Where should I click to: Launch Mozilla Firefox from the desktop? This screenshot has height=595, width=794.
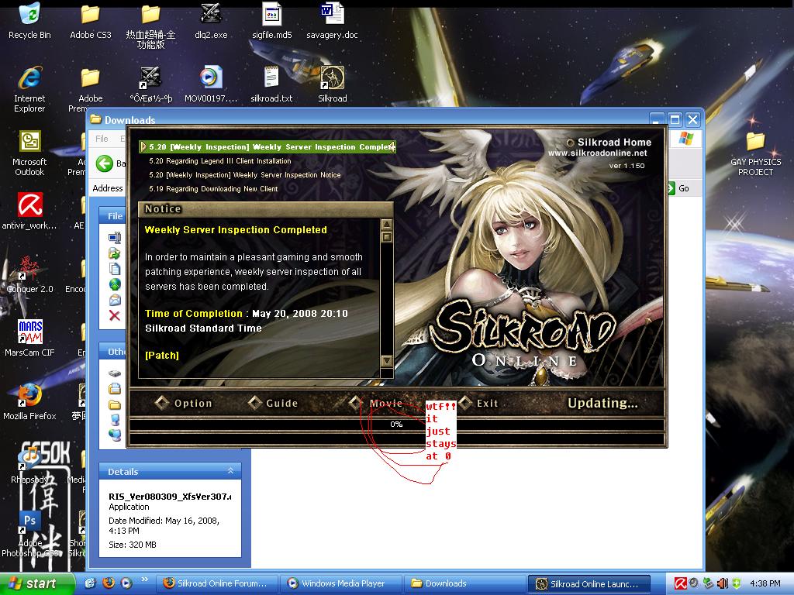(29, 396)
